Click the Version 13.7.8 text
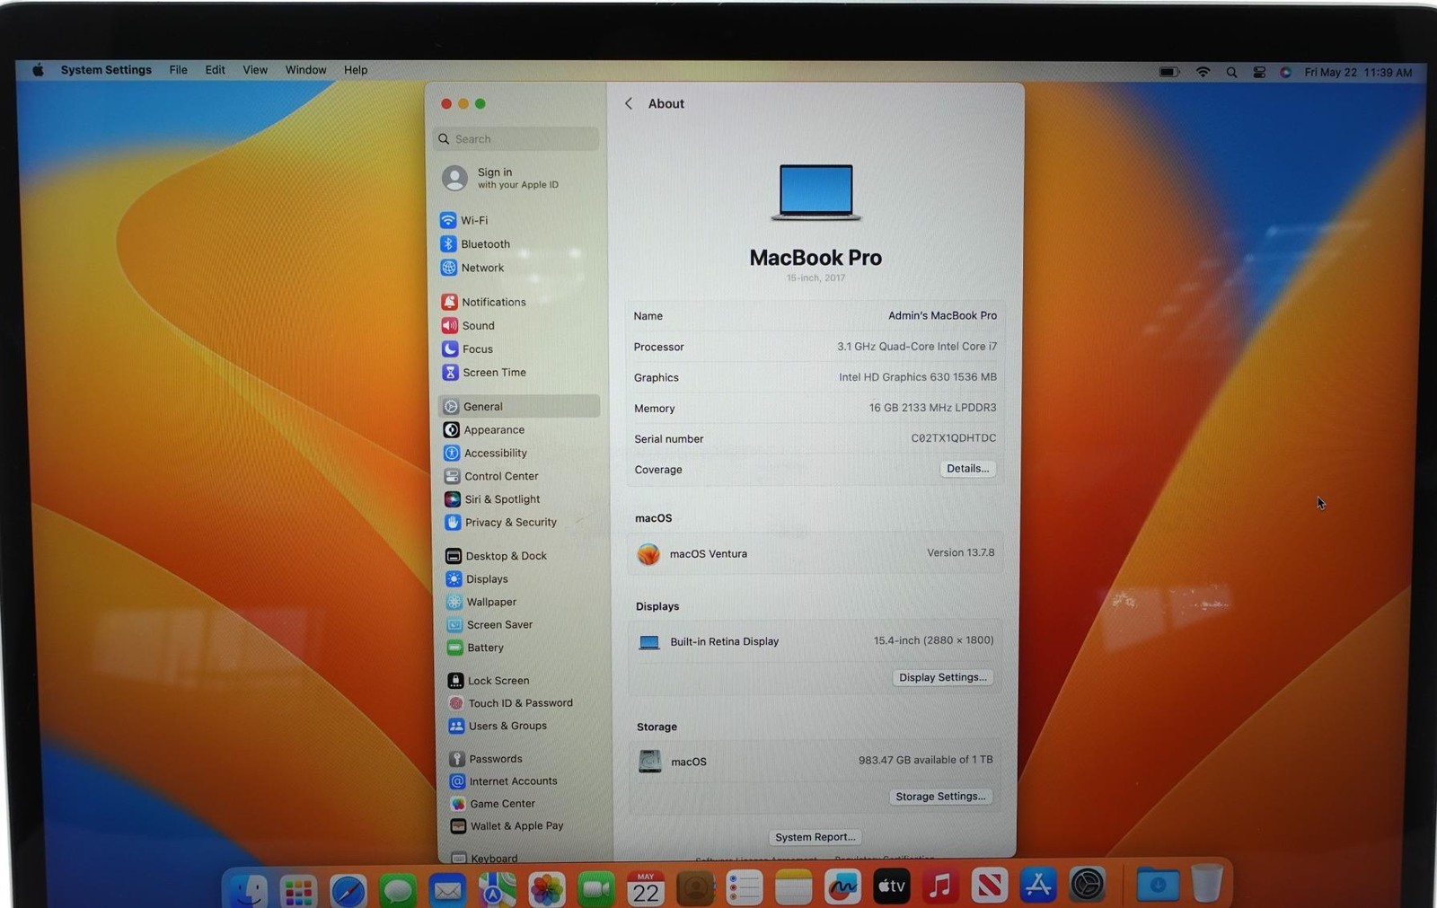The height and width of the screenshot is (908, 1437). (960, 552)
